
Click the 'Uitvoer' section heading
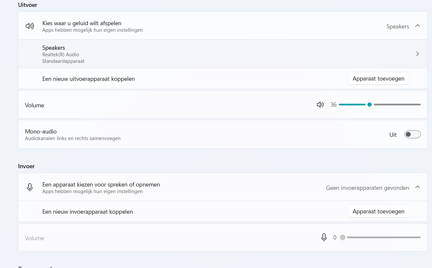coord(28,5)
